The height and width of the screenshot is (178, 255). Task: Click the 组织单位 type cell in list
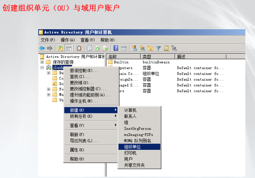[x=151, y=74]
